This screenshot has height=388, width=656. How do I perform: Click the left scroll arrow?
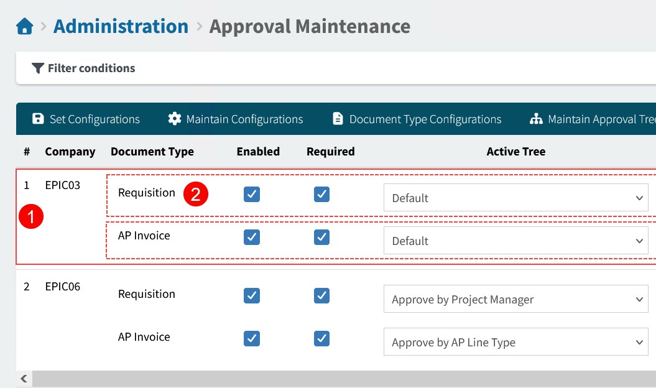click(24, 379)
